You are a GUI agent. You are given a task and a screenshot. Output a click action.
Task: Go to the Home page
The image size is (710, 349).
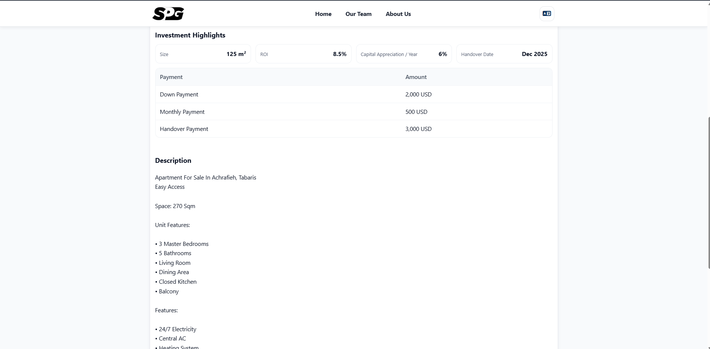(x=323, y=14)
